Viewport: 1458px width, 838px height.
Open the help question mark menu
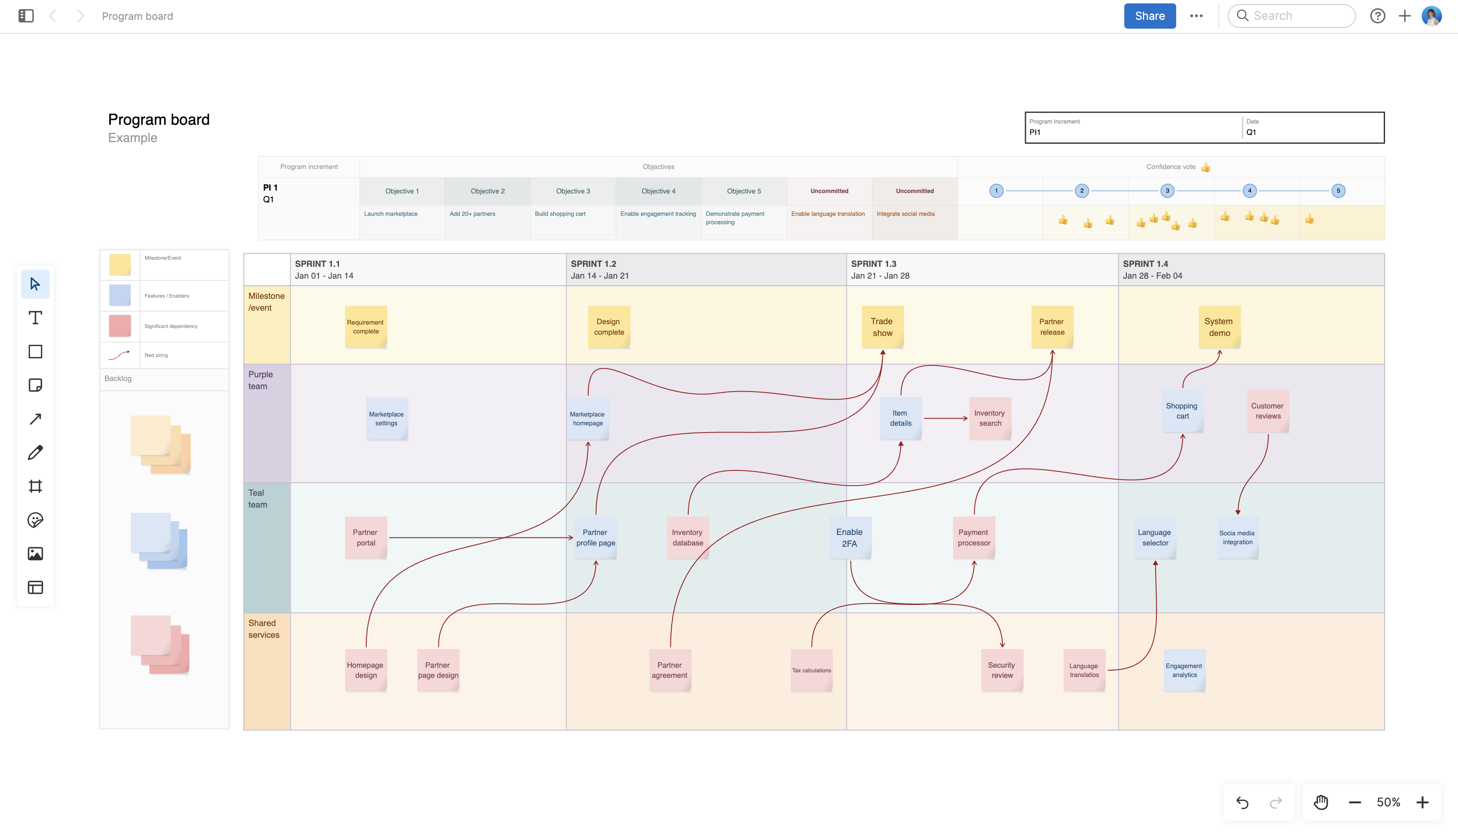[1377, 16]
